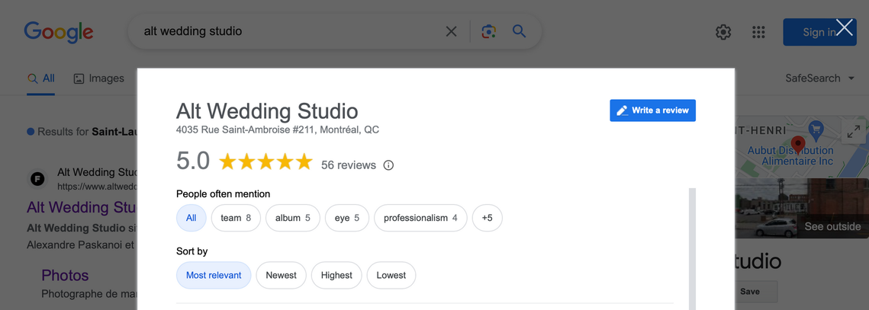
Task: Click the Save button in the side panel
Action: click(750, 291)
